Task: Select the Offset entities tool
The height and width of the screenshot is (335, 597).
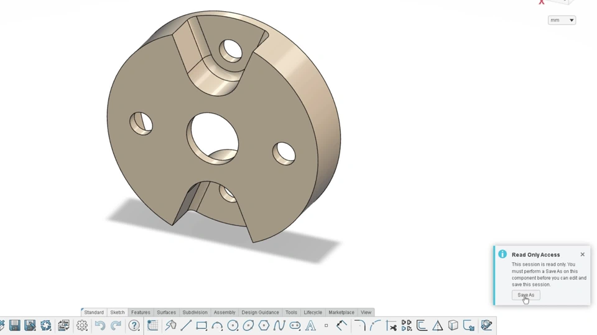Action: (x=422, y=326)
